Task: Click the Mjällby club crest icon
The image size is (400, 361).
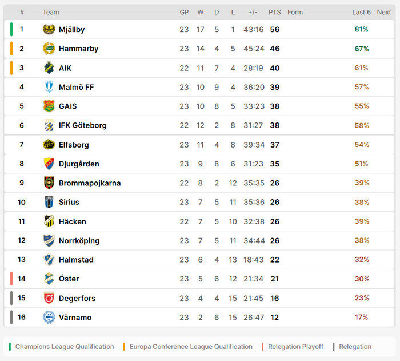Action: (x=49, y=30)
